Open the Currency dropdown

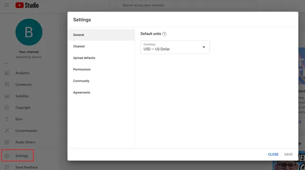175,47
